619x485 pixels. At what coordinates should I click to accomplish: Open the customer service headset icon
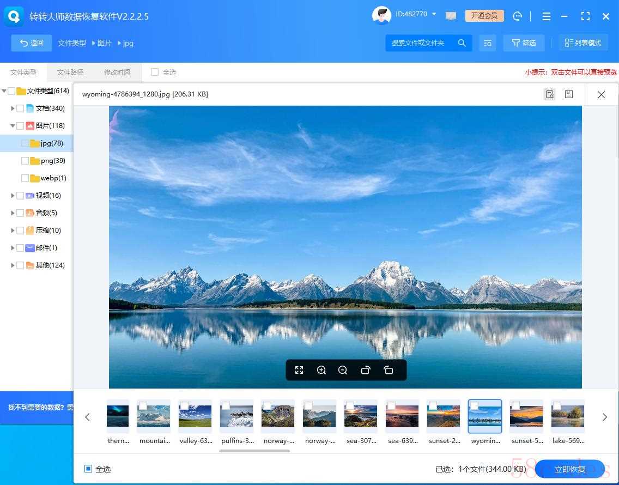517,16
